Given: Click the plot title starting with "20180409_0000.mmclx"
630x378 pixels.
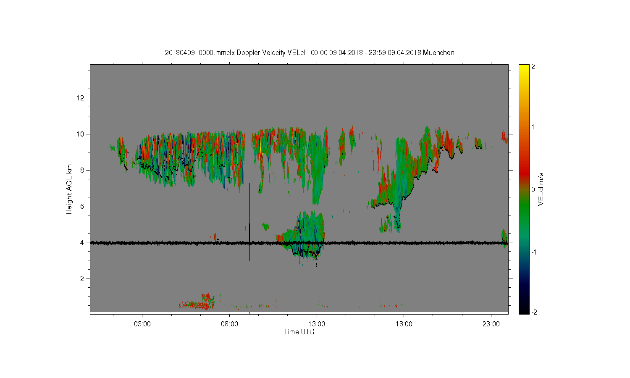Looking at the screenshot, I should point(310,52).
